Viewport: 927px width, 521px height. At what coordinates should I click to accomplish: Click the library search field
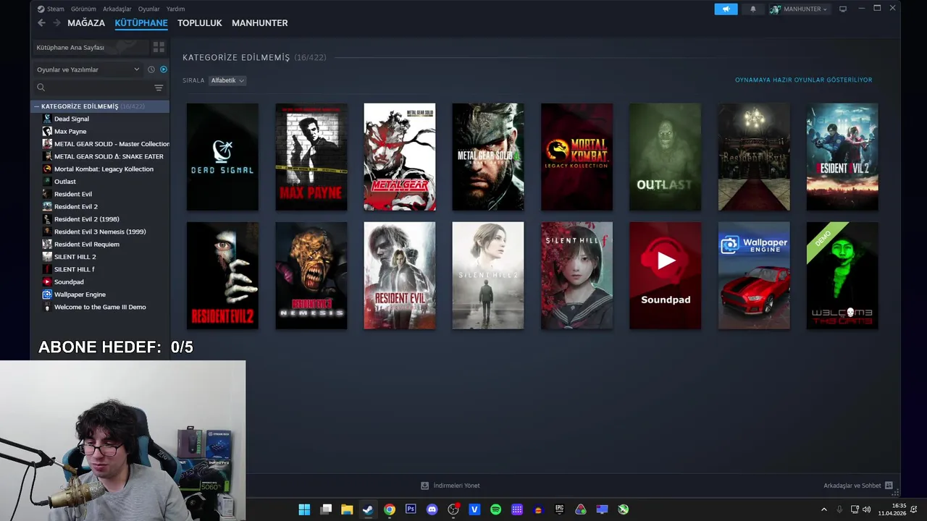92,88
